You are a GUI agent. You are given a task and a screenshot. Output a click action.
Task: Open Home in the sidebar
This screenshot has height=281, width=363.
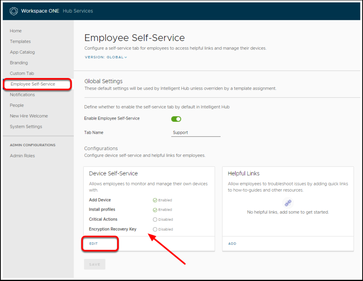pos(16,31)
